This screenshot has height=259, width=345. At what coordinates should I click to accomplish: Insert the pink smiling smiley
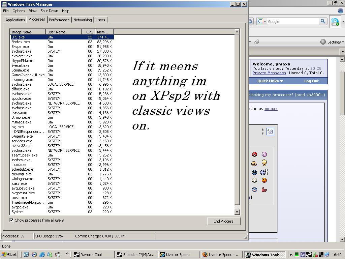click(x=264, y=154)
